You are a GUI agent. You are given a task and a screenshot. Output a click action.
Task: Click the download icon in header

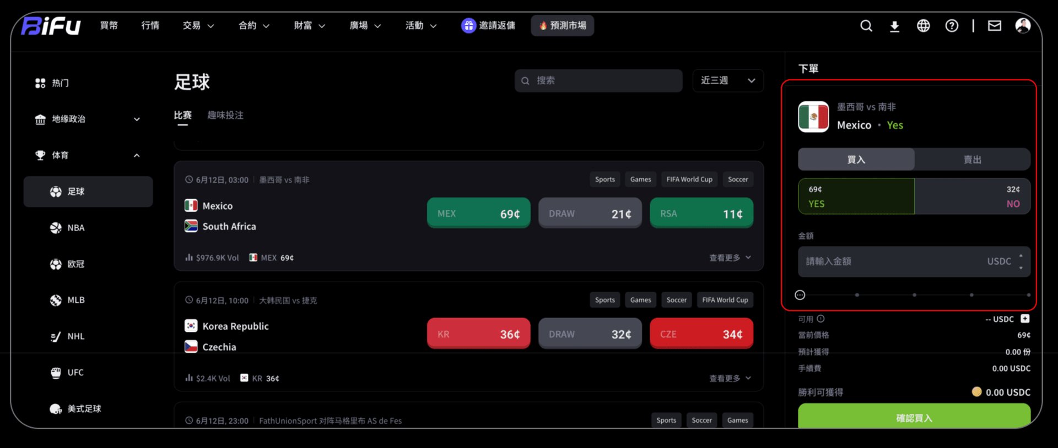point(895,26)
